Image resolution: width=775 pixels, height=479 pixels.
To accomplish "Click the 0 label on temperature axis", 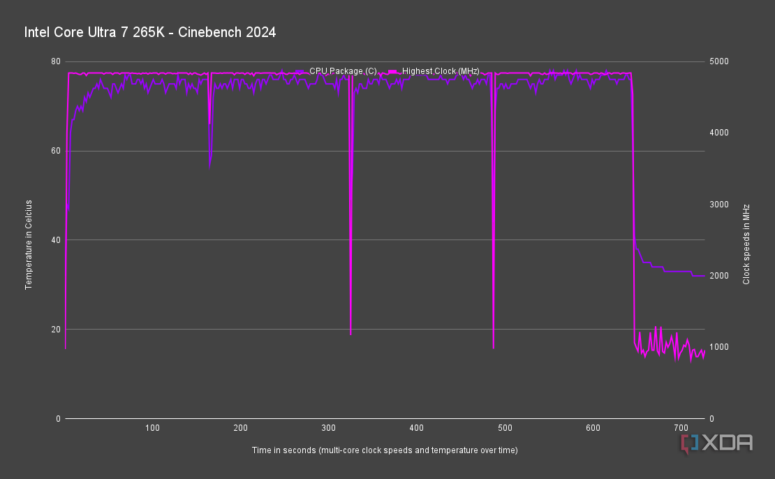I will point(59,419).
